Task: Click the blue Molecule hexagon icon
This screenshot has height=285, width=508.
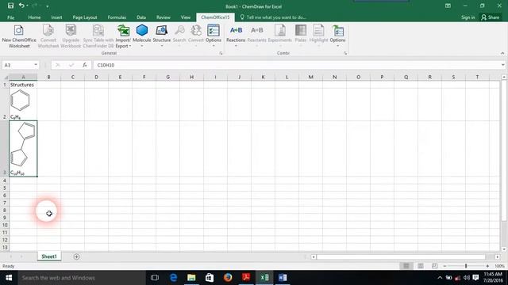Action: pyautogui.click(x=142, y=30)
